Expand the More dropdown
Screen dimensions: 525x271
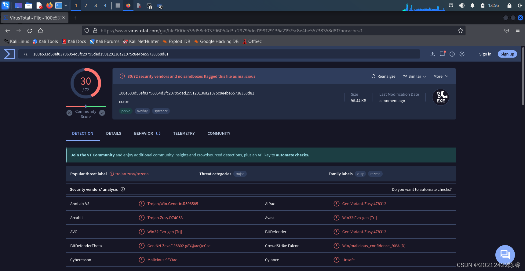coord(441,76)
